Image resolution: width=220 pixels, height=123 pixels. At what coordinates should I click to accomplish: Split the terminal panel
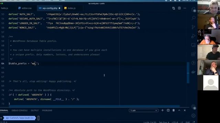click(x=168, y=110)
